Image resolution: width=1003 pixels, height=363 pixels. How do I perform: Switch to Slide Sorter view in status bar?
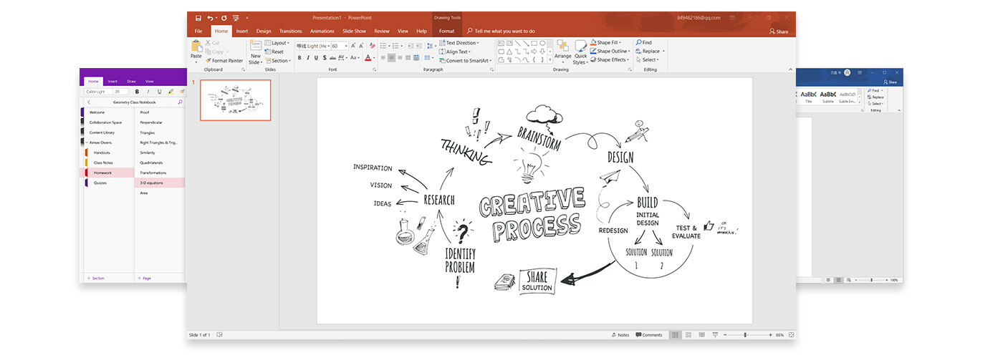pos(688,335)
